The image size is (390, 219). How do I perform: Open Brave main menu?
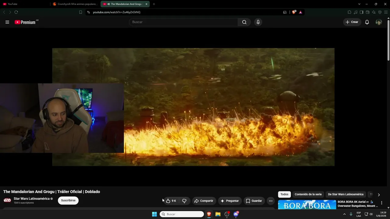coord(386,12)
